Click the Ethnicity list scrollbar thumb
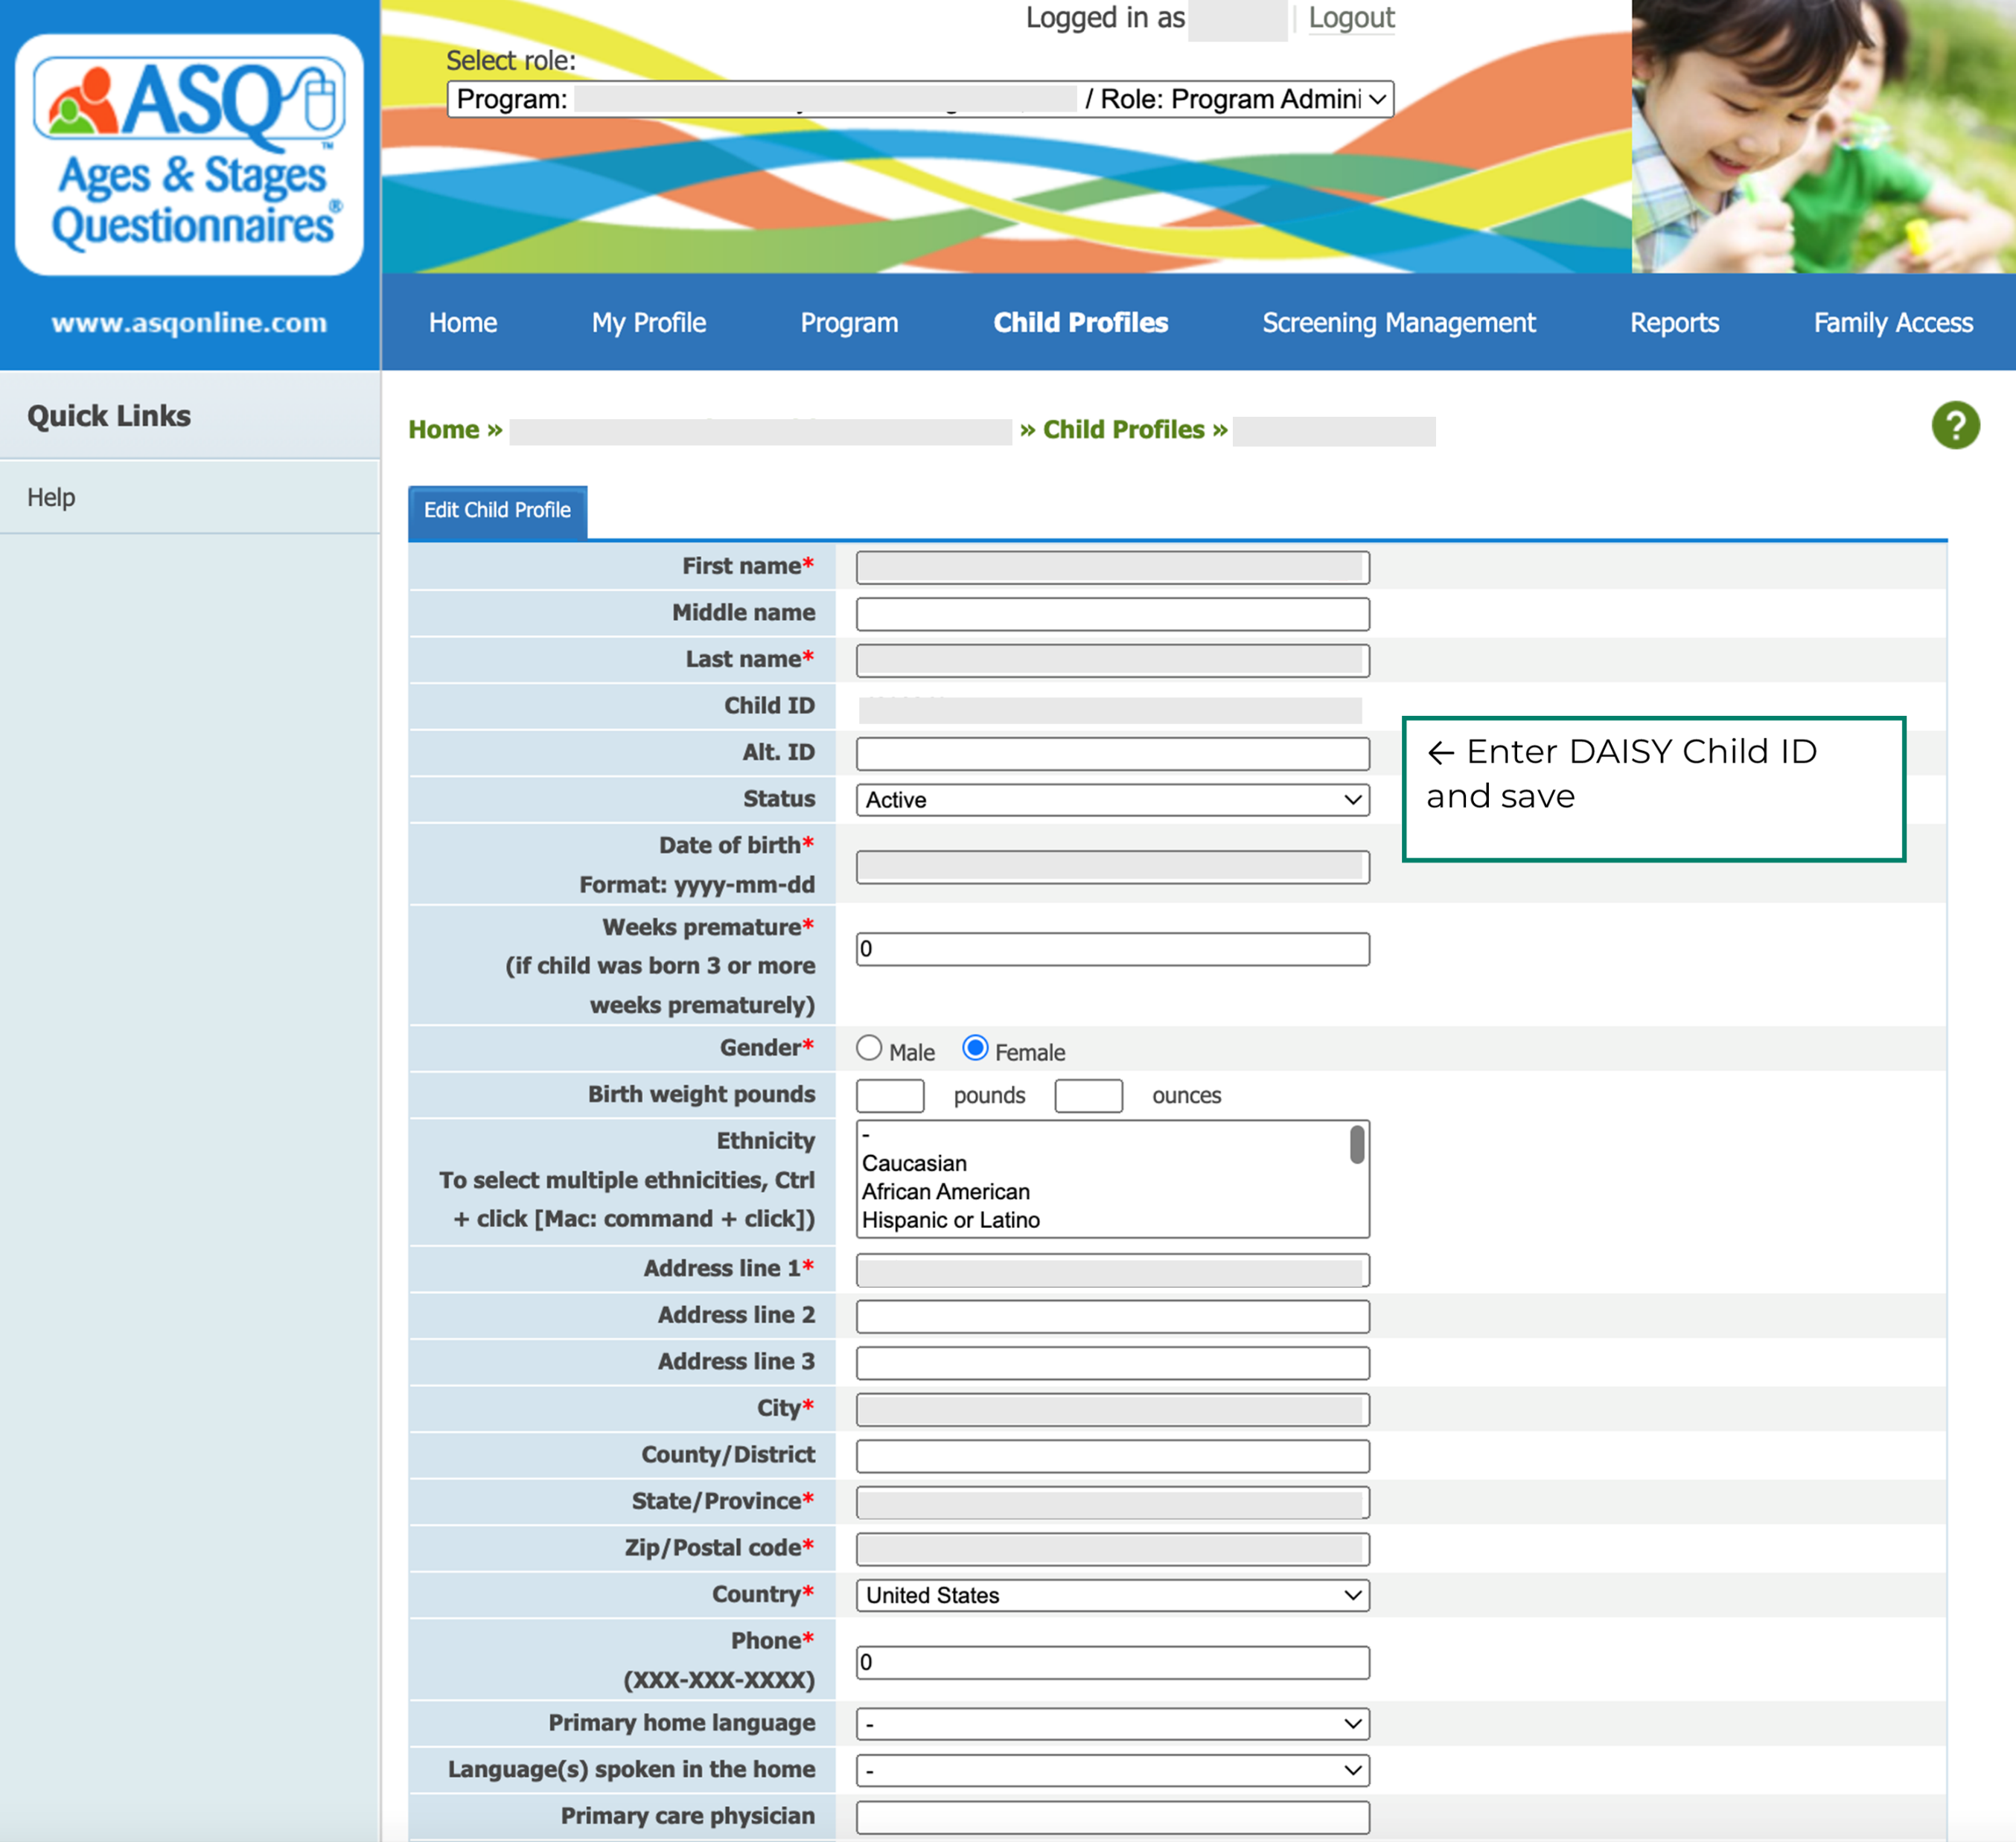Viewport: 2016px width, 1842px height. pos(1356,1145)
